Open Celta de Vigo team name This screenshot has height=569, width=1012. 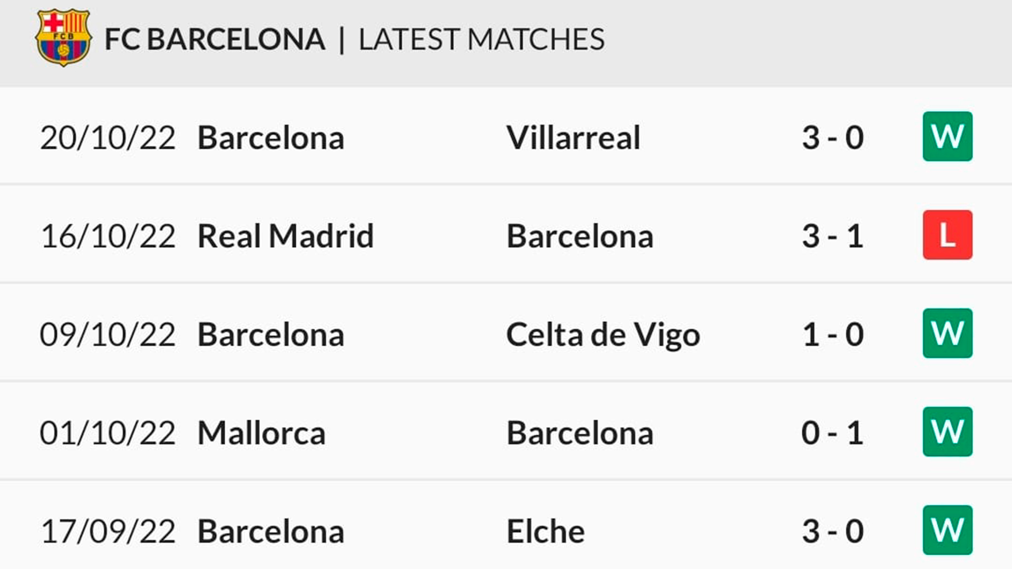point(603,335)
